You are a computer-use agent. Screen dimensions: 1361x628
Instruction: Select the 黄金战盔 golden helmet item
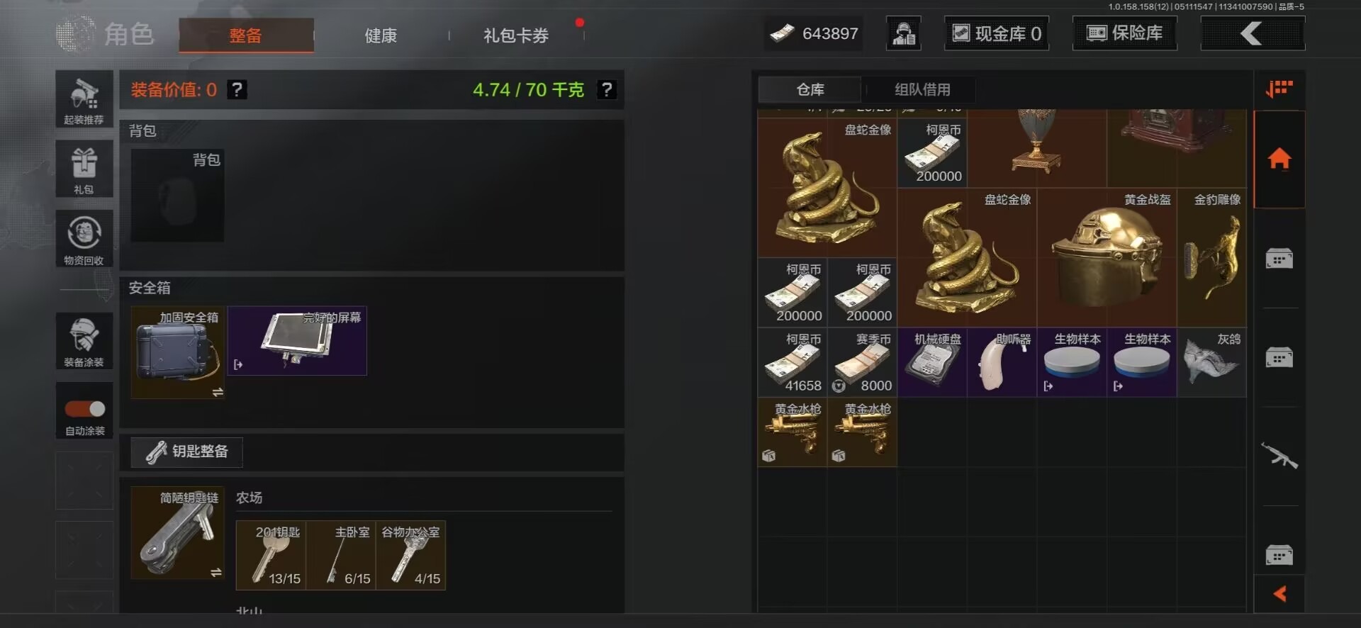tap(1107, 257)
